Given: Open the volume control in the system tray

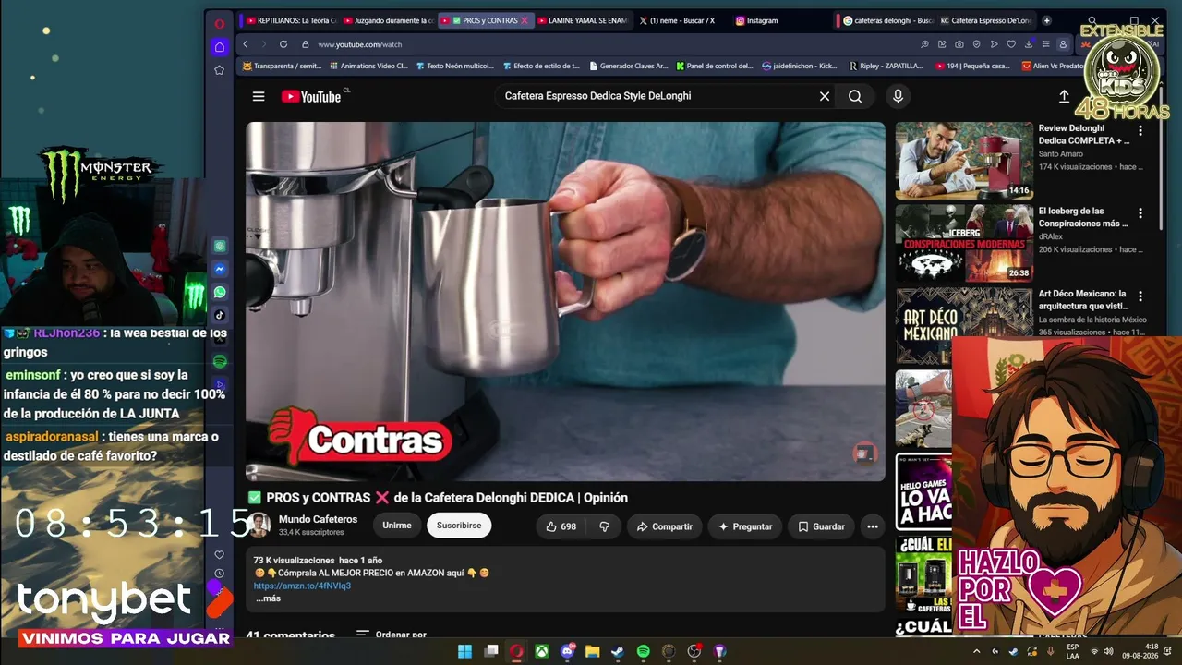Looking at the screenshot, I should pyautogui.click(x=1108, y=651).
